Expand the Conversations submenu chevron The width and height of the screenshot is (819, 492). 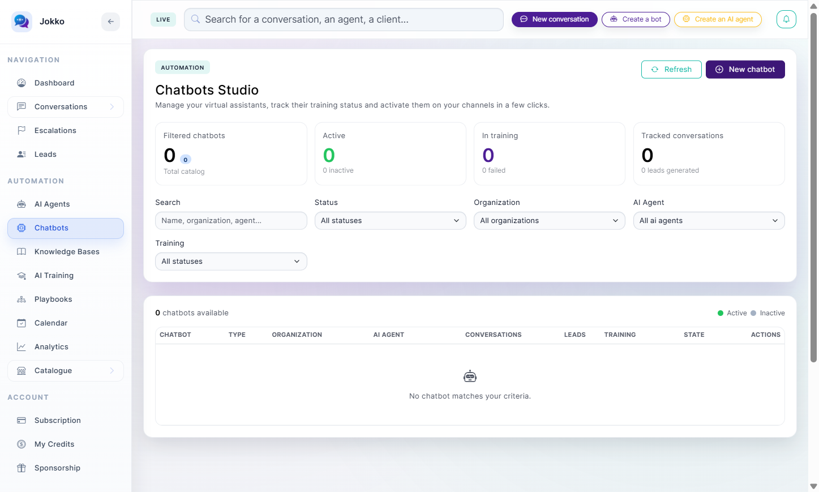coord(112,106)
